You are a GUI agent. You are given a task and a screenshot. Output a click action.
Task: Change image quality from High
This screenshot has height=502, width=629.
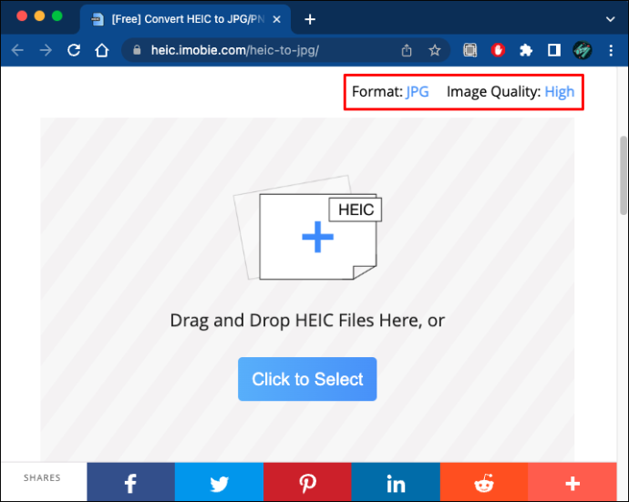(560, 92)
